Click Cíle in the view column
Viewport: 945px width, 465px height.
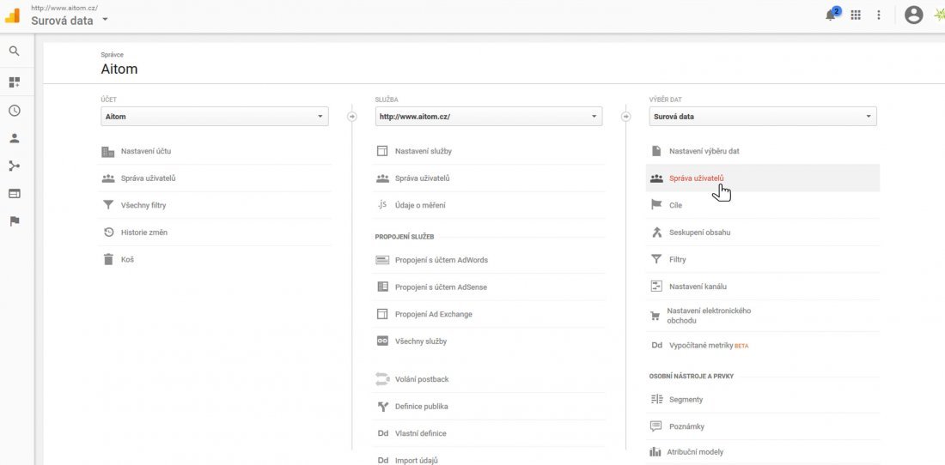coord(675,206)
